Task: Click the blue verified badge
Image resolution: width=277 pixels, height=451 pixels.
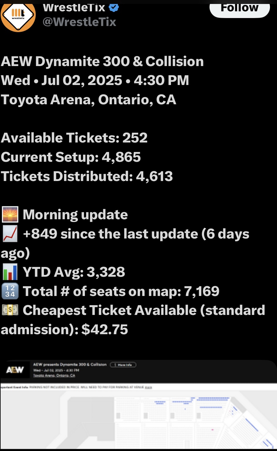Action: tap(114, 7)
